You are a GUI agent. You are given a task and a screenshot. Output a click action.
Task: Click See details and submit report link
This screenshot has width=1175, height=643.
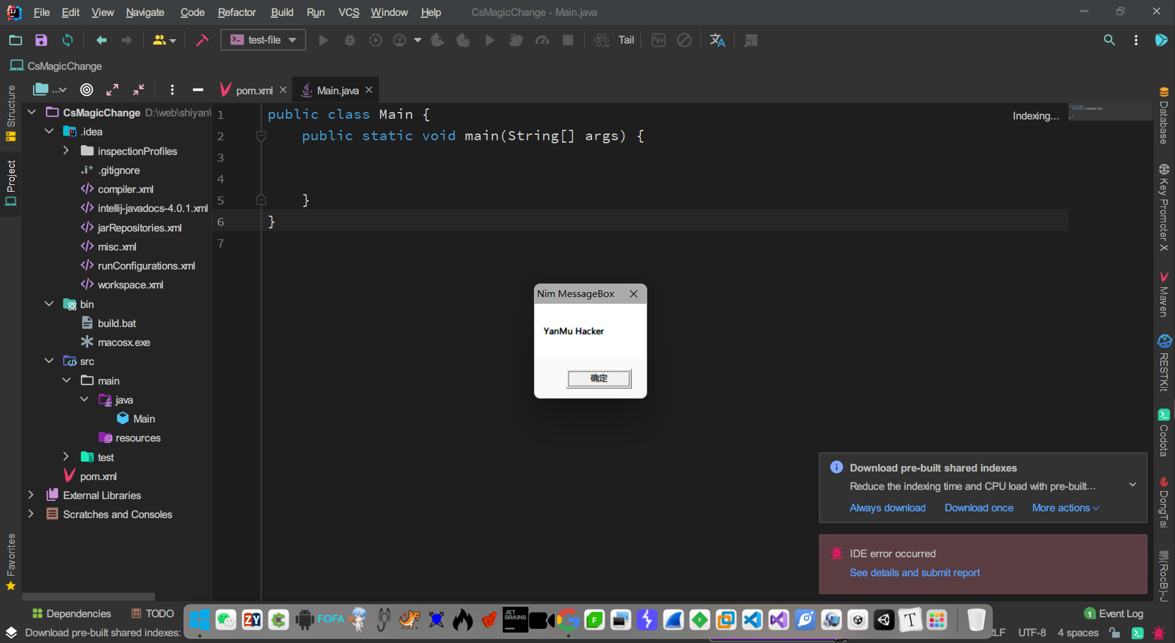(x=914, y=573)
